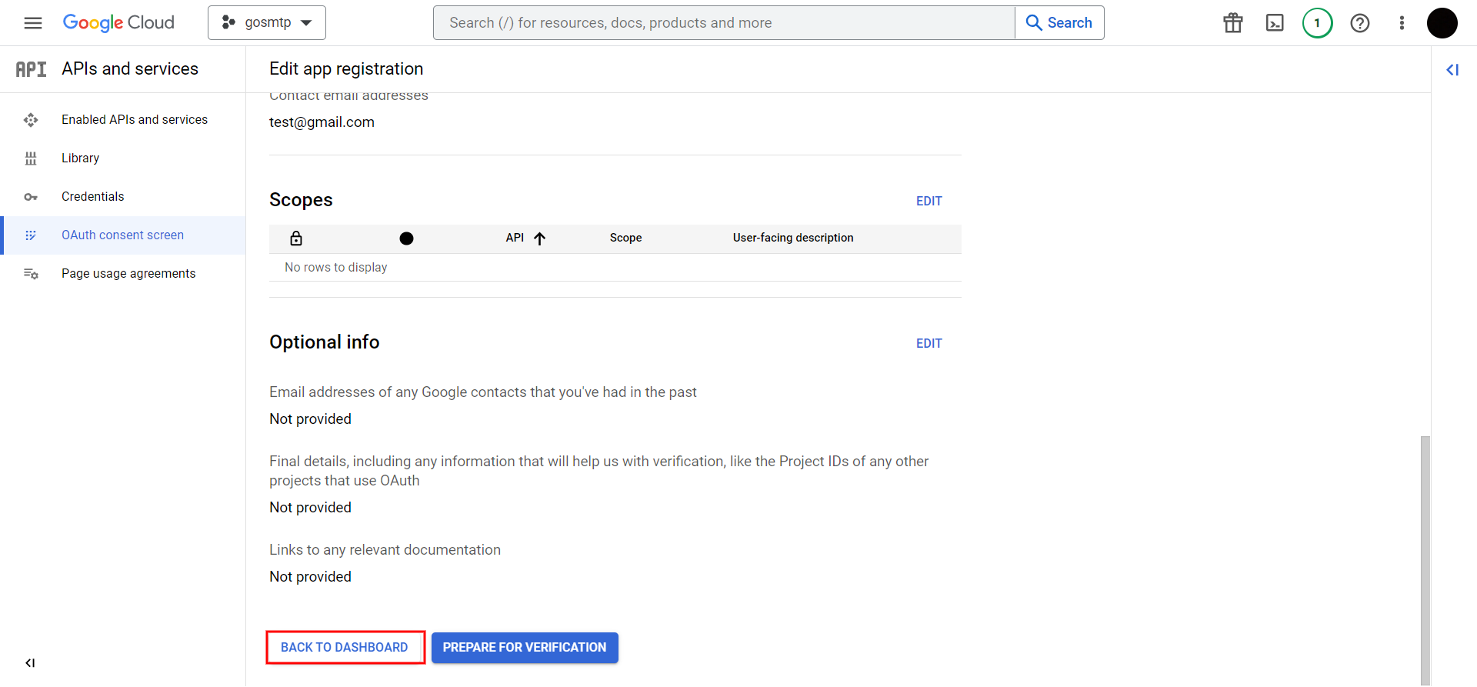
Task: Open the gosmtp project selector dropdown
Action: 267,23
